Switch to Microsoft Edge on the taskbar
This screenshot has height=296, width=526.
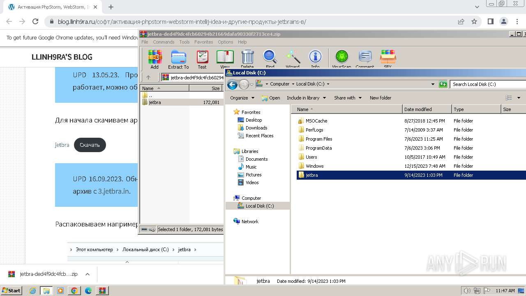[88, 291]
